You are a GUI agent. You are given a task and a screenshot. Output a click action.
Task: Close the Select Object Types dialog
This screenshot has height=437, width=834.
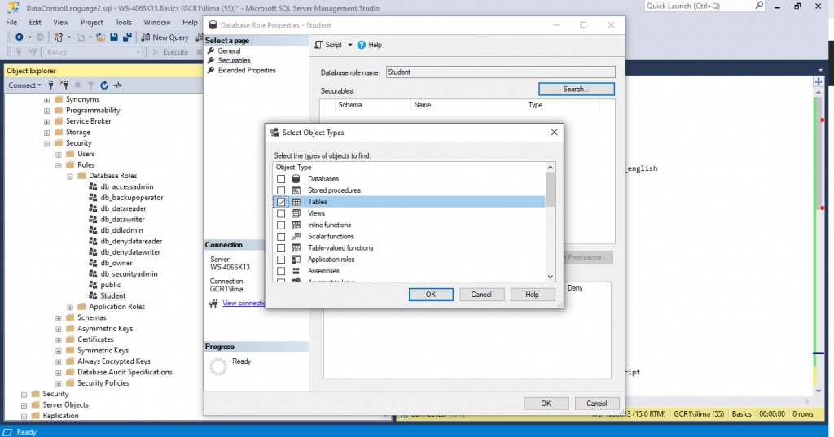coord(554,133)
